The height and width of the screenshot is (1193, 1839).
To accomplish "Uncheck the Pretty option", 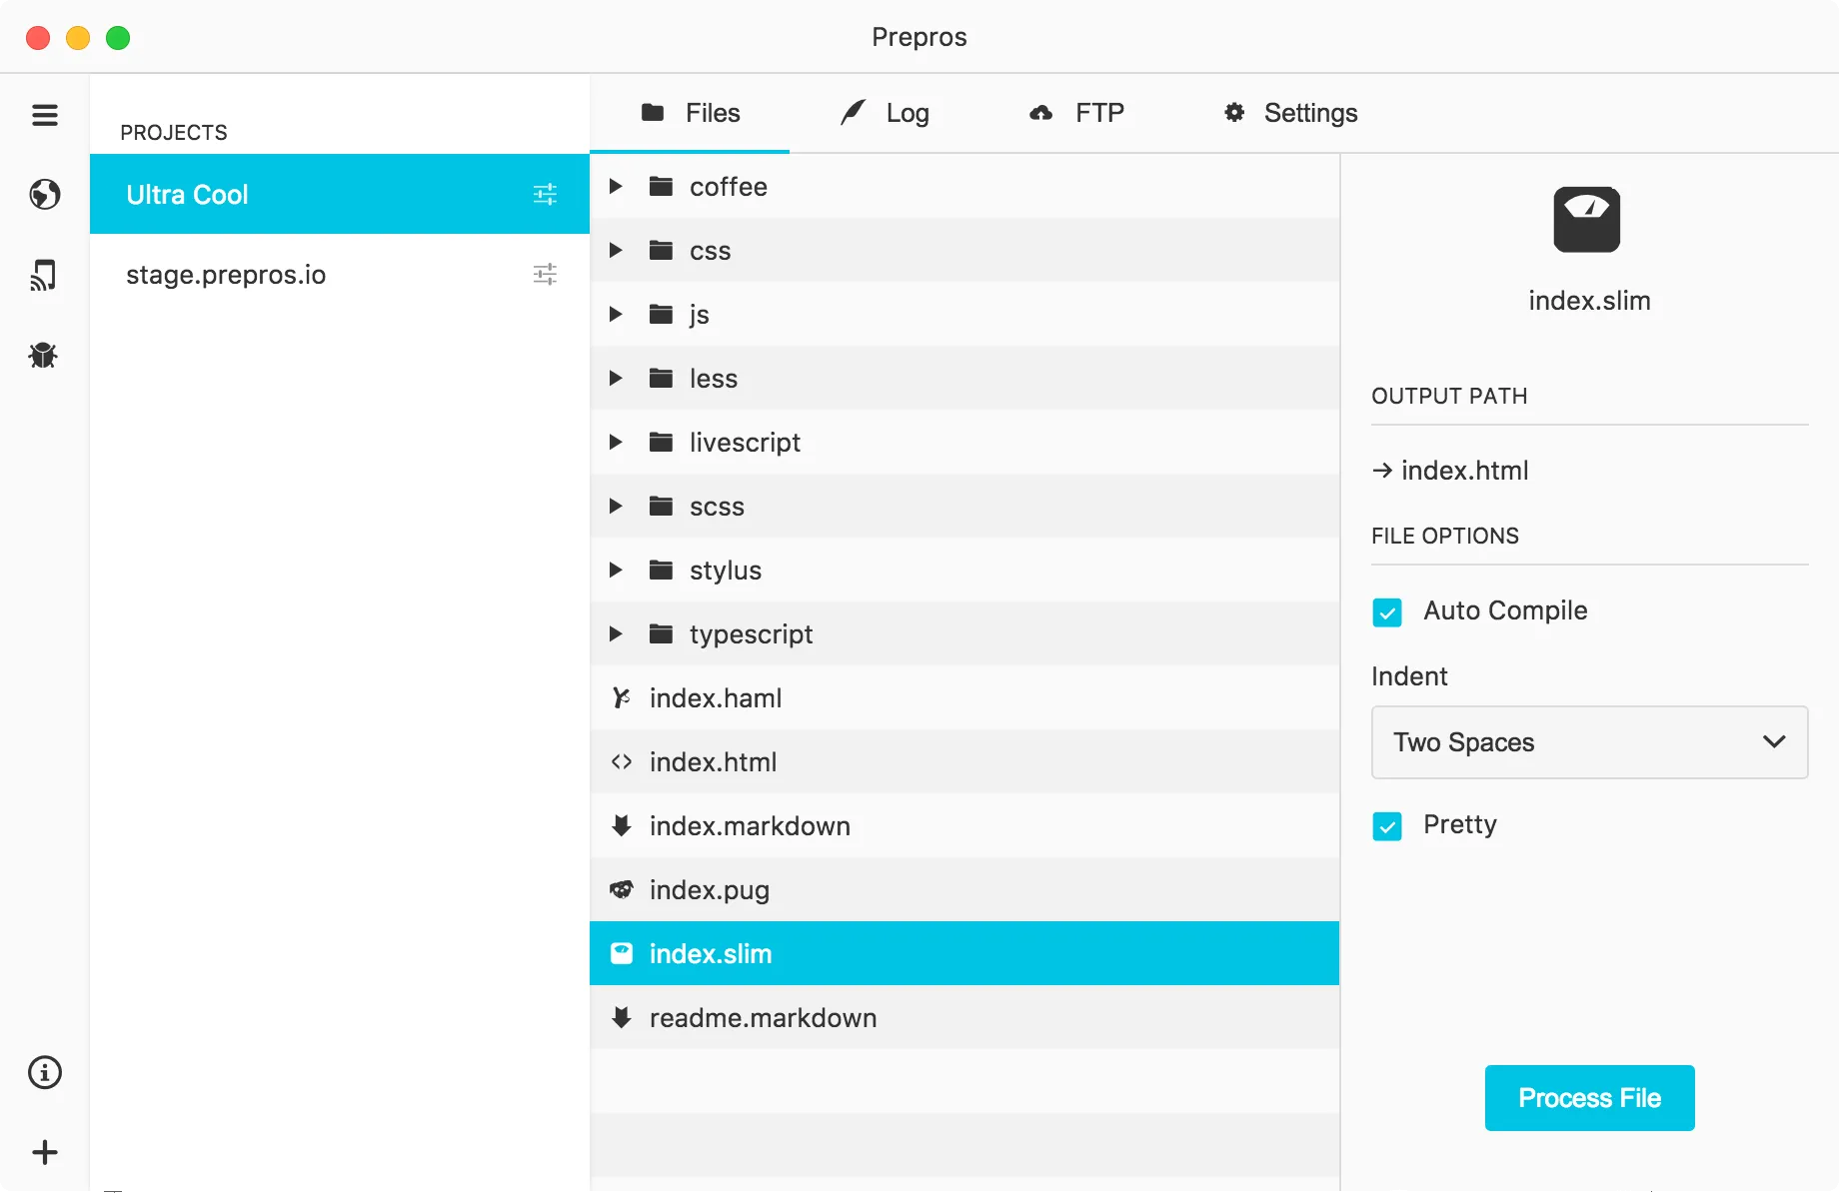I will coord(1387,826).
